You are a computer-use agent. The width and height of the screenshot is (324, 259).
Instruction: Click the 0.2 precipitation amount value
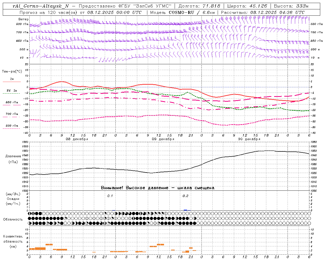tap(186, 196)
